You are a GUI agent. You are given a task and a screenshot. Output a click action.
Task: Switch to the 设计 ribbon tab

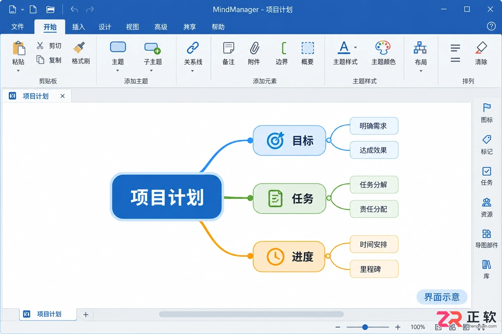(x=105, y=27)
